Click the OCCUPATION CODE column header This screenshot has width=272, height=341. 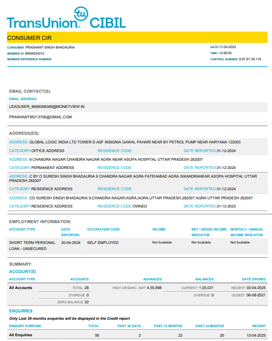[x=103, y=229]
